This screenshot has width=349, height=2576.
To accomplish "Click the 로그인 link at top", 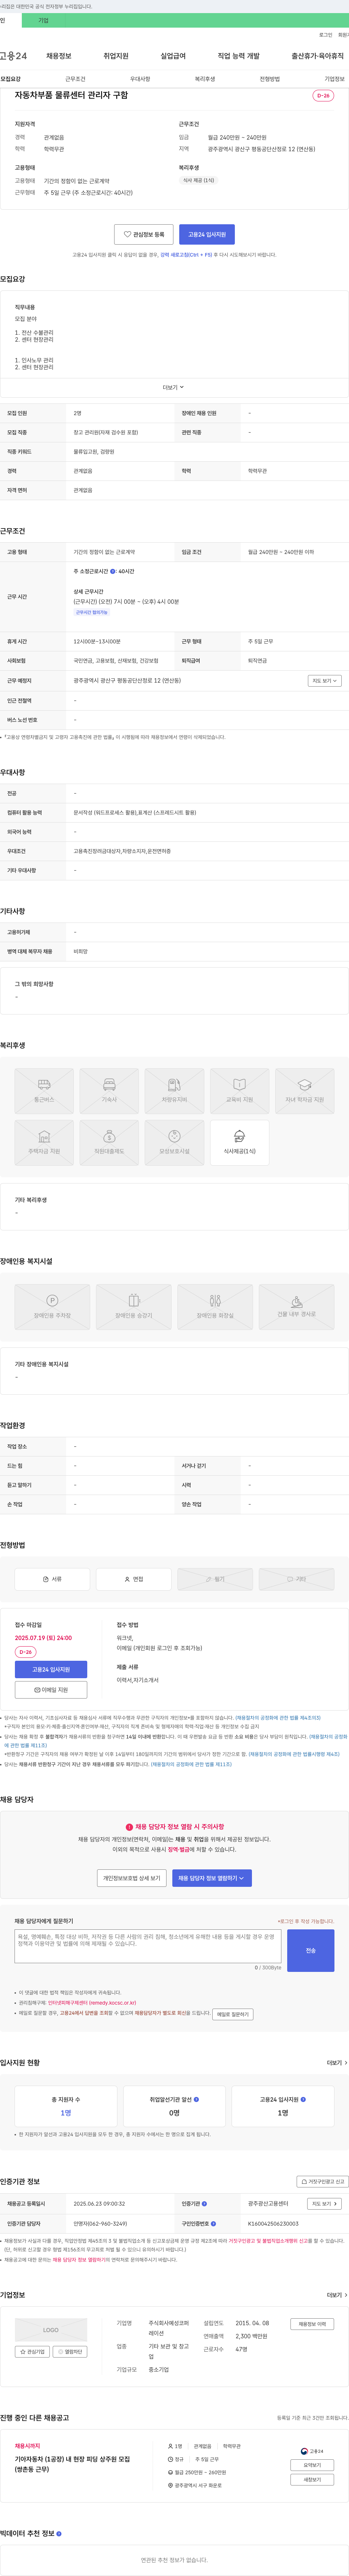I will pyautogui.click(x=326, y=35).
